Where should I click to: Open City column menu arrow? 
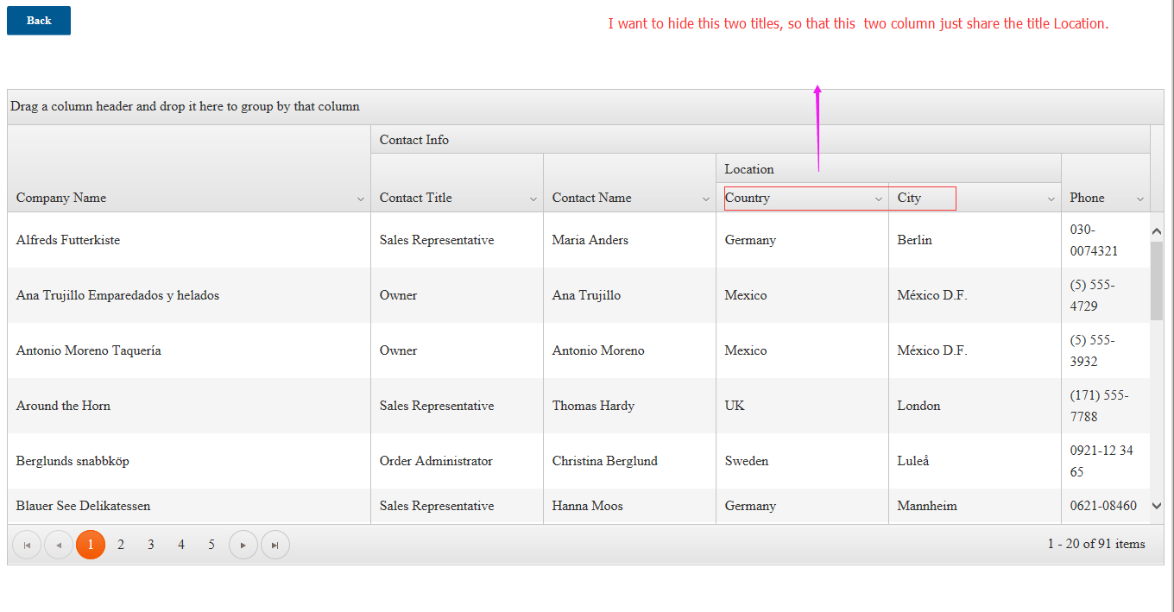pos(1051,199)
